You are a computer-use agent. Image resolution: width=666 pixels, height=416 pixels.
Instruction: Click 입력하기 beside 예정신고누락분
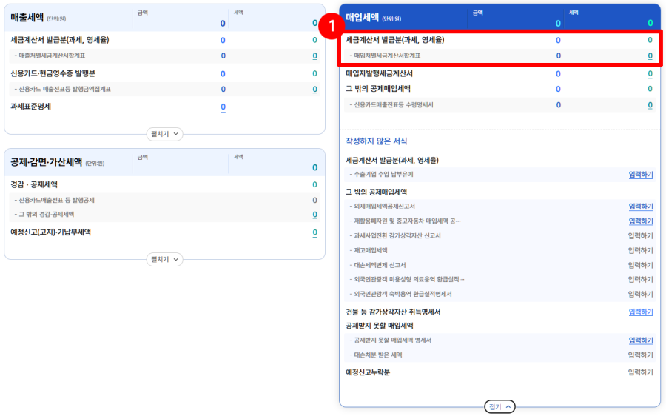640,372
